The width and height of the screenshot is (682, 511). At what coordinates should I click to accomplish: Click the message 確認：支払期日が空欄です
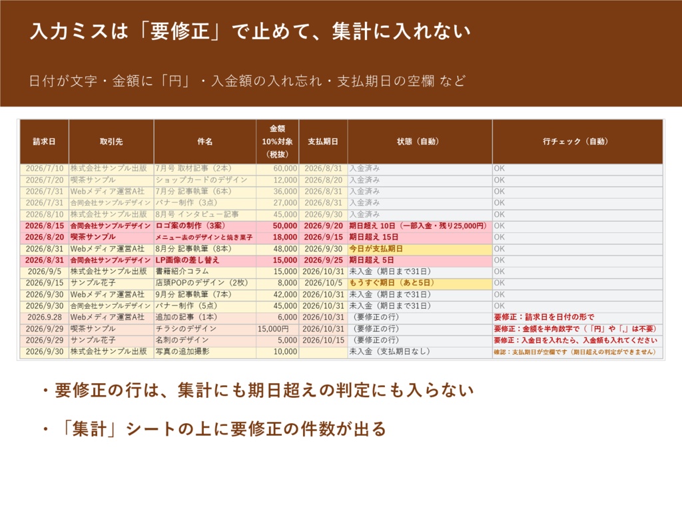(x=577, y=351)
